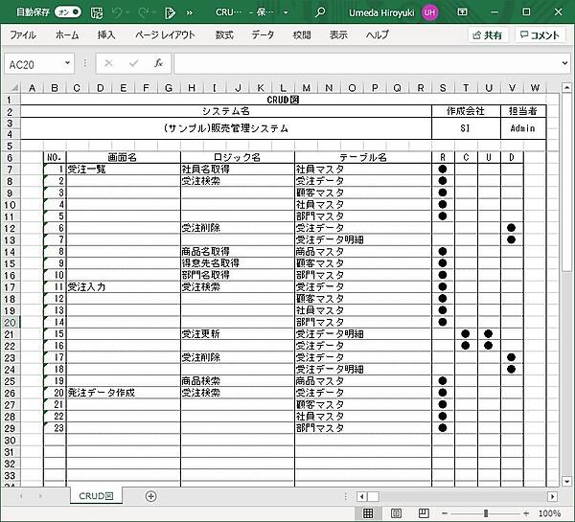The width and height of the screenshot is (575, 522).
Task: Select row header 20
Action: (x=10, y=322)
